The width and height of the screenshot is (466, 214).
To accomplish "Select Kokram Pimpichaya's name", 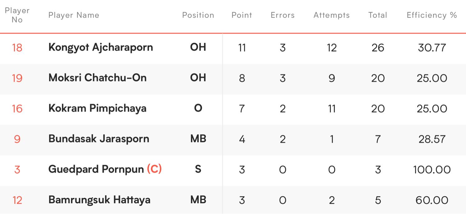I will (98, 108).
